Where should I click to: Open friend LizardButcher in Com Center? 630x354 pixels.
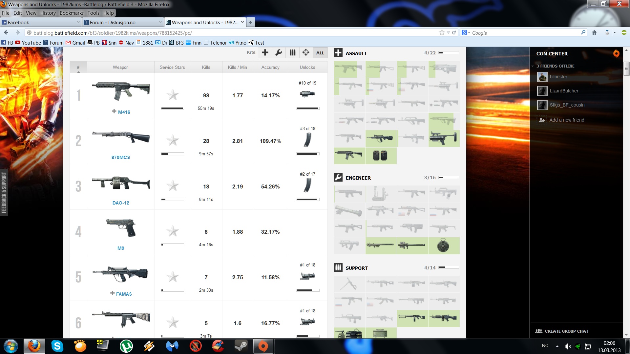[564, 91]
